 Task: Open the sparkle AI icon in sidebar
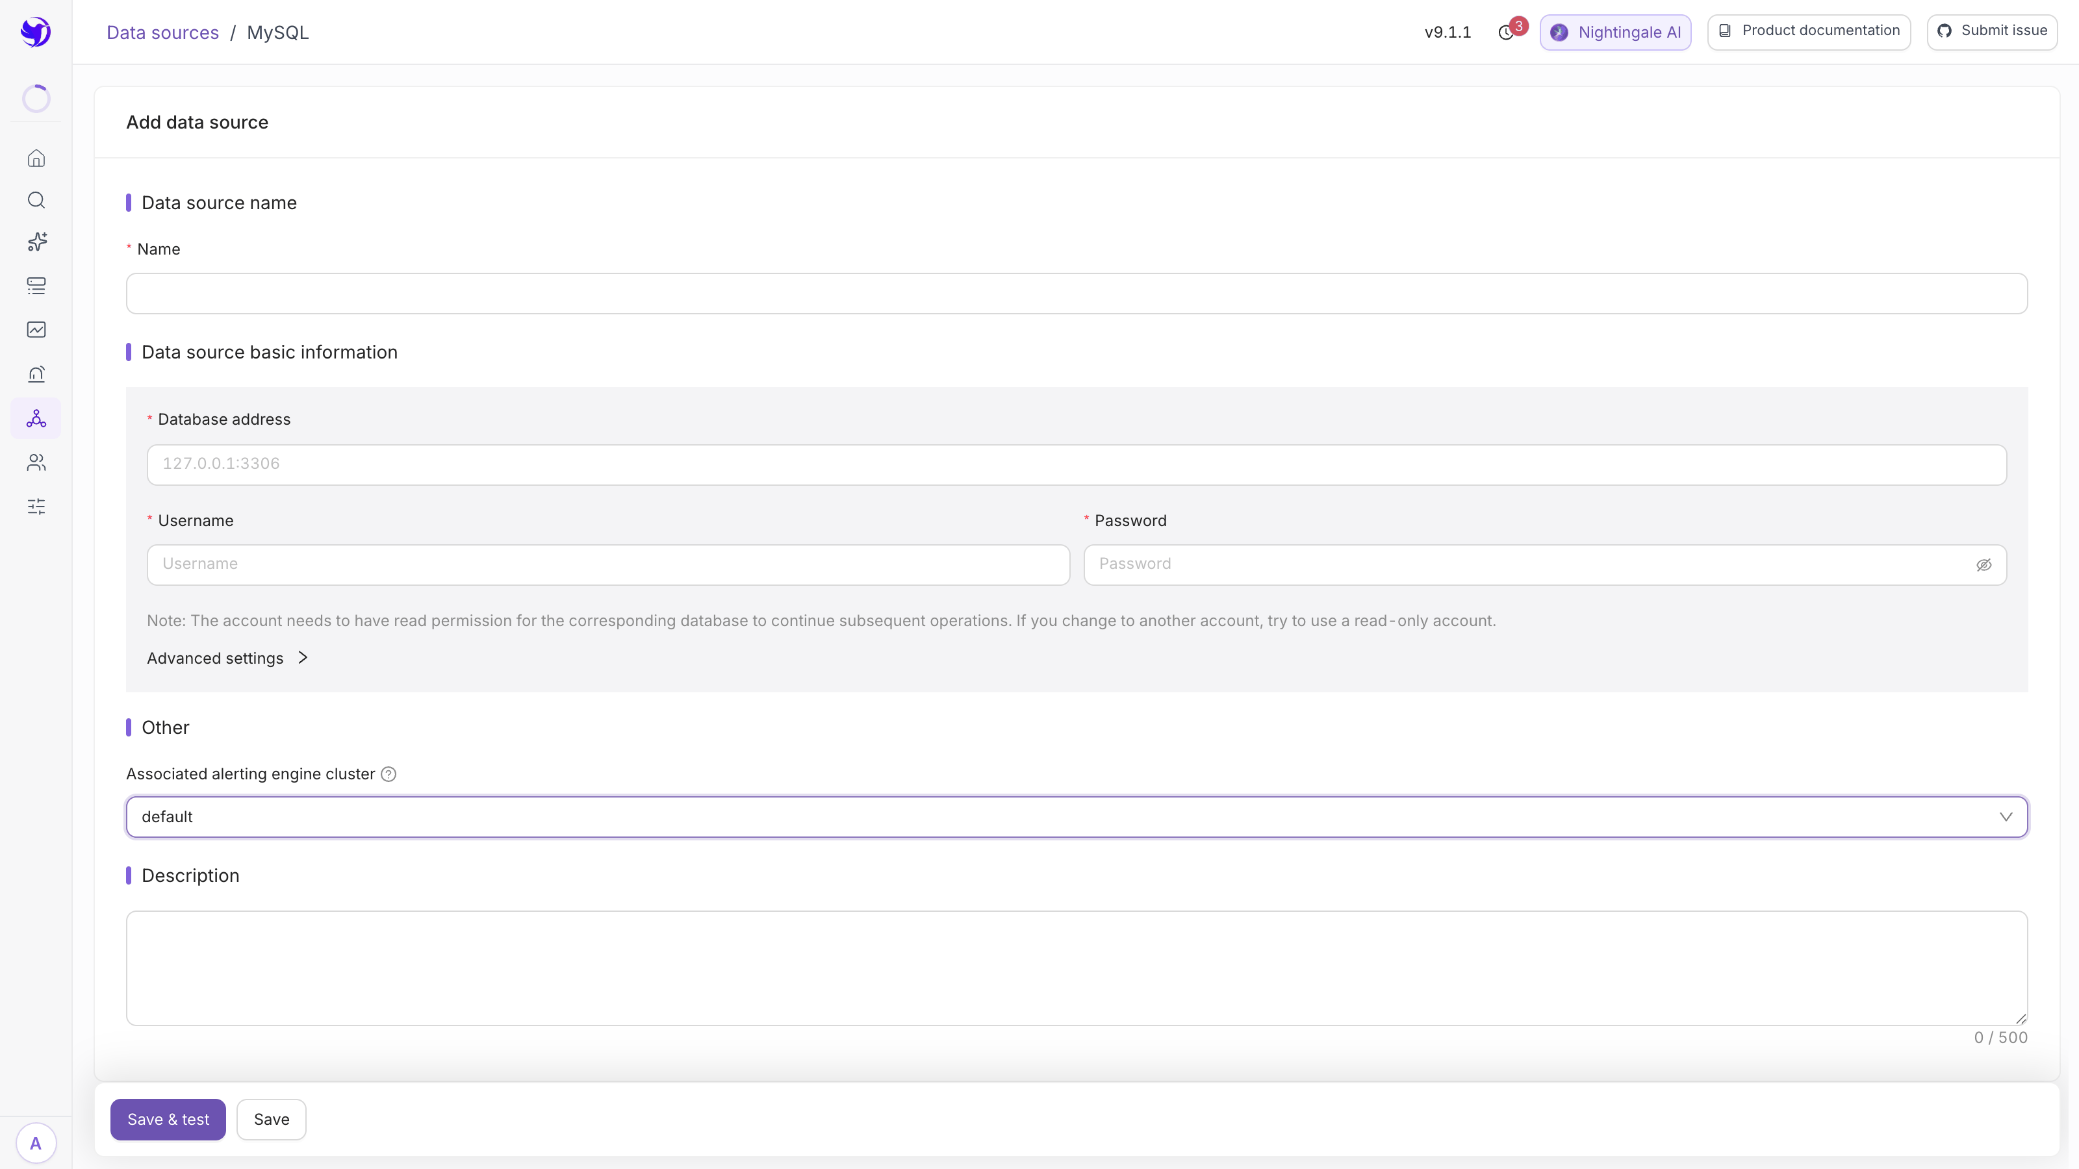click(36, 242)
